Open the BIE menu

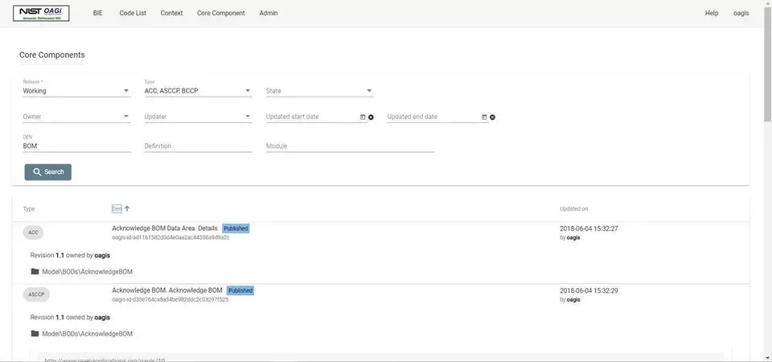[97, 14]
